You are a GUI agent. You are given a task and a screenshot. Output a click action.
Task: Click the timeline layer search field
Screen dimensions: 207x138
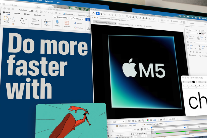[121, 131]
